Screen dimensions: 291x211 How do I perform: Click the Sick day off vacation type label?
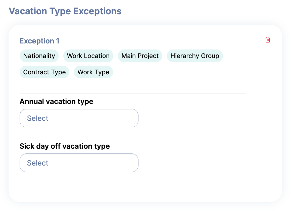click(65, 146)
